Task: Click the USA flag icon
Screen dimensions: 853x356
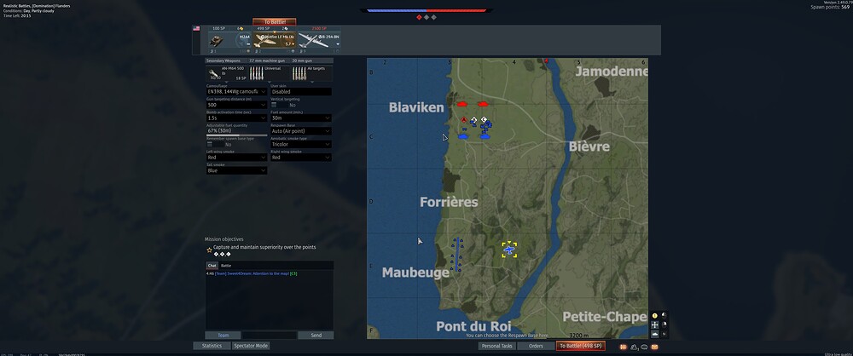Action: [196, 28]
